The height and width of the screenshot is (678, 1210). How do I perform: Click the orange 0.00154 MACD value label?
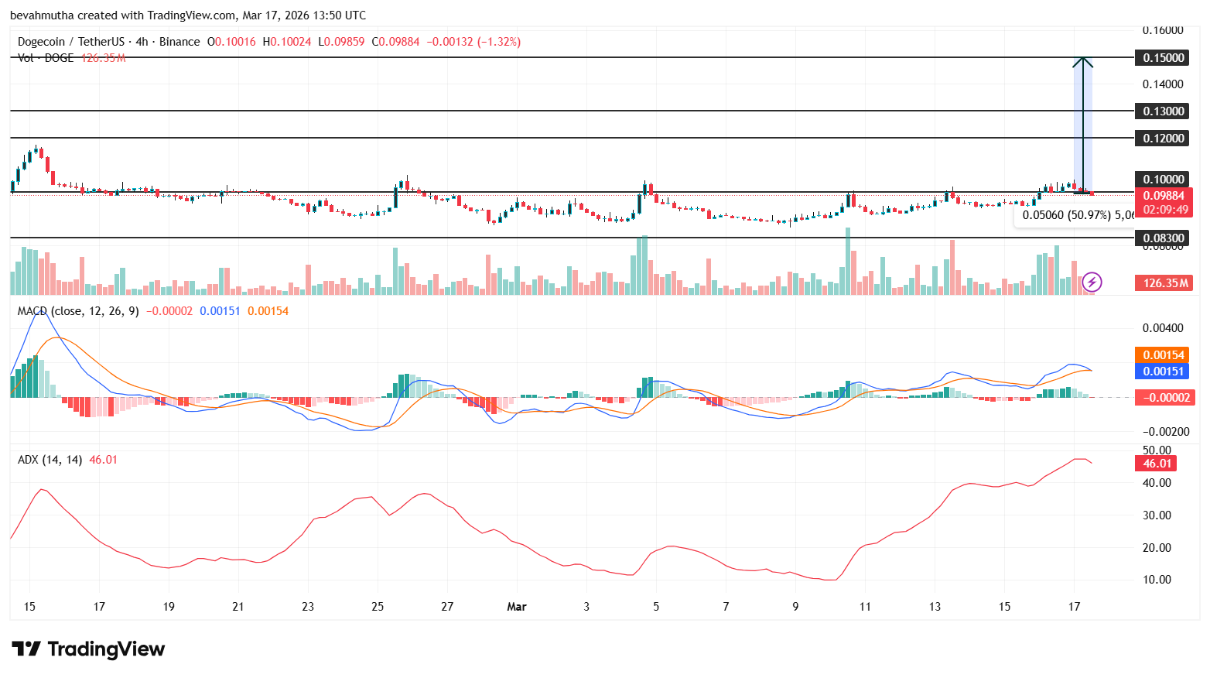[1164, 354]
